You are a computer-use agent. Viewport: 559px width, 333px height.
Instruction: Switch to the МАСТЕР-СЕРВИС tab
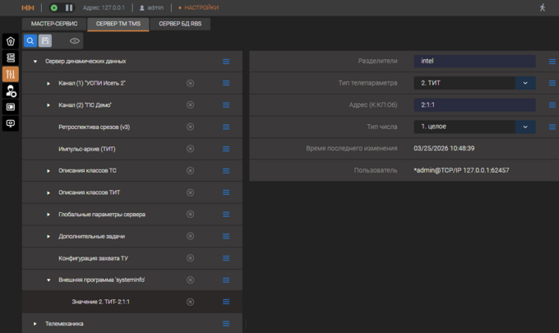(53, 24)
